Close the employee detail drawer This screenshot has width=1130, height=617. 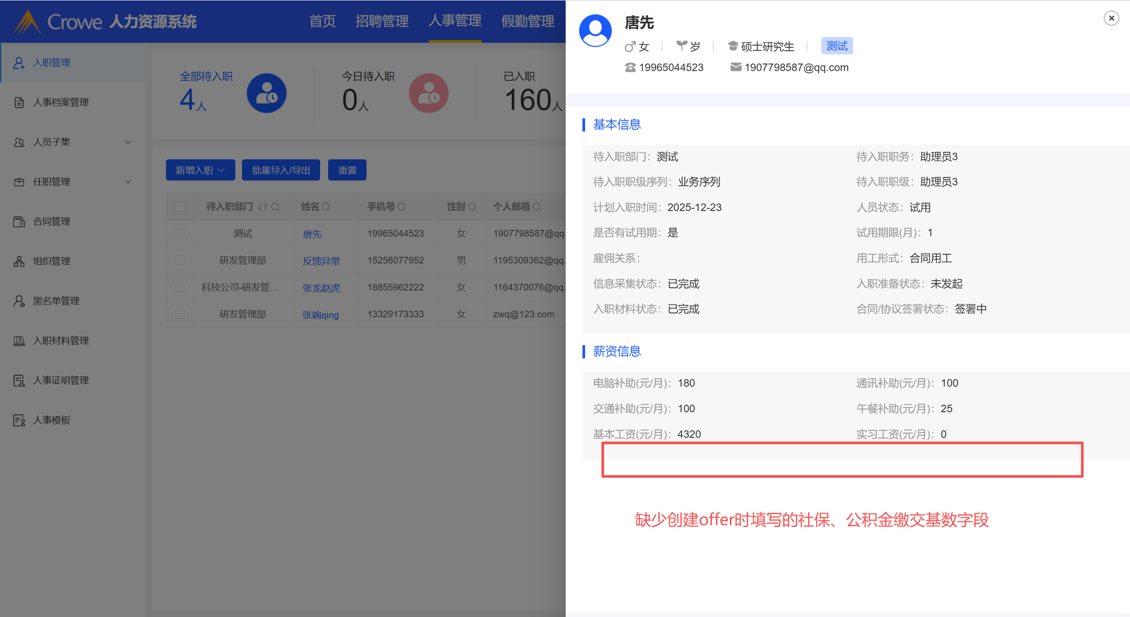pyautogui.click(x=1111, y=19)
